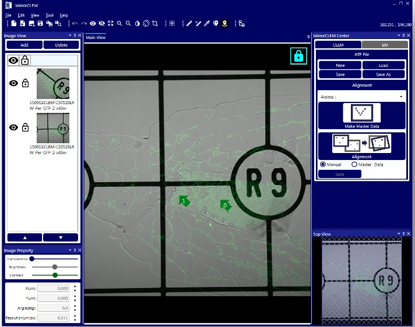Click the Show all eye toolbar icon

tap(93, 23)
